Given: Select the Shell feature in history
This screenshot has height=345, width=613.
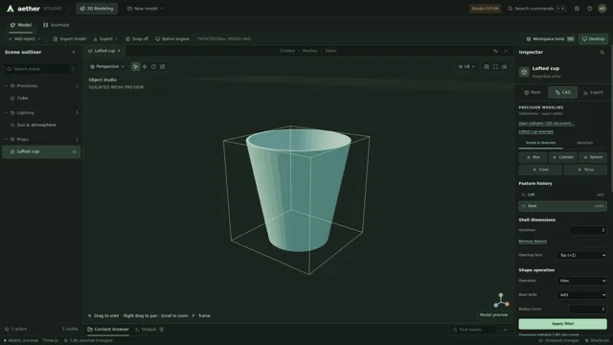Looking at the screenshot, I should click(562, 206).
